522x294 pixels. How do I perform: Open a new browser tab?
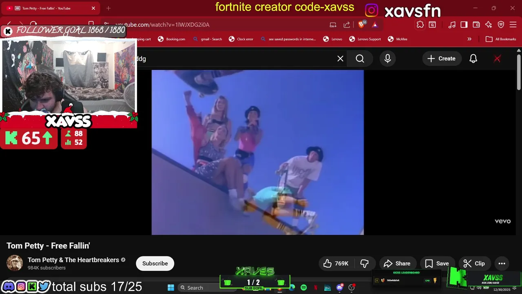tap(108, 8)
